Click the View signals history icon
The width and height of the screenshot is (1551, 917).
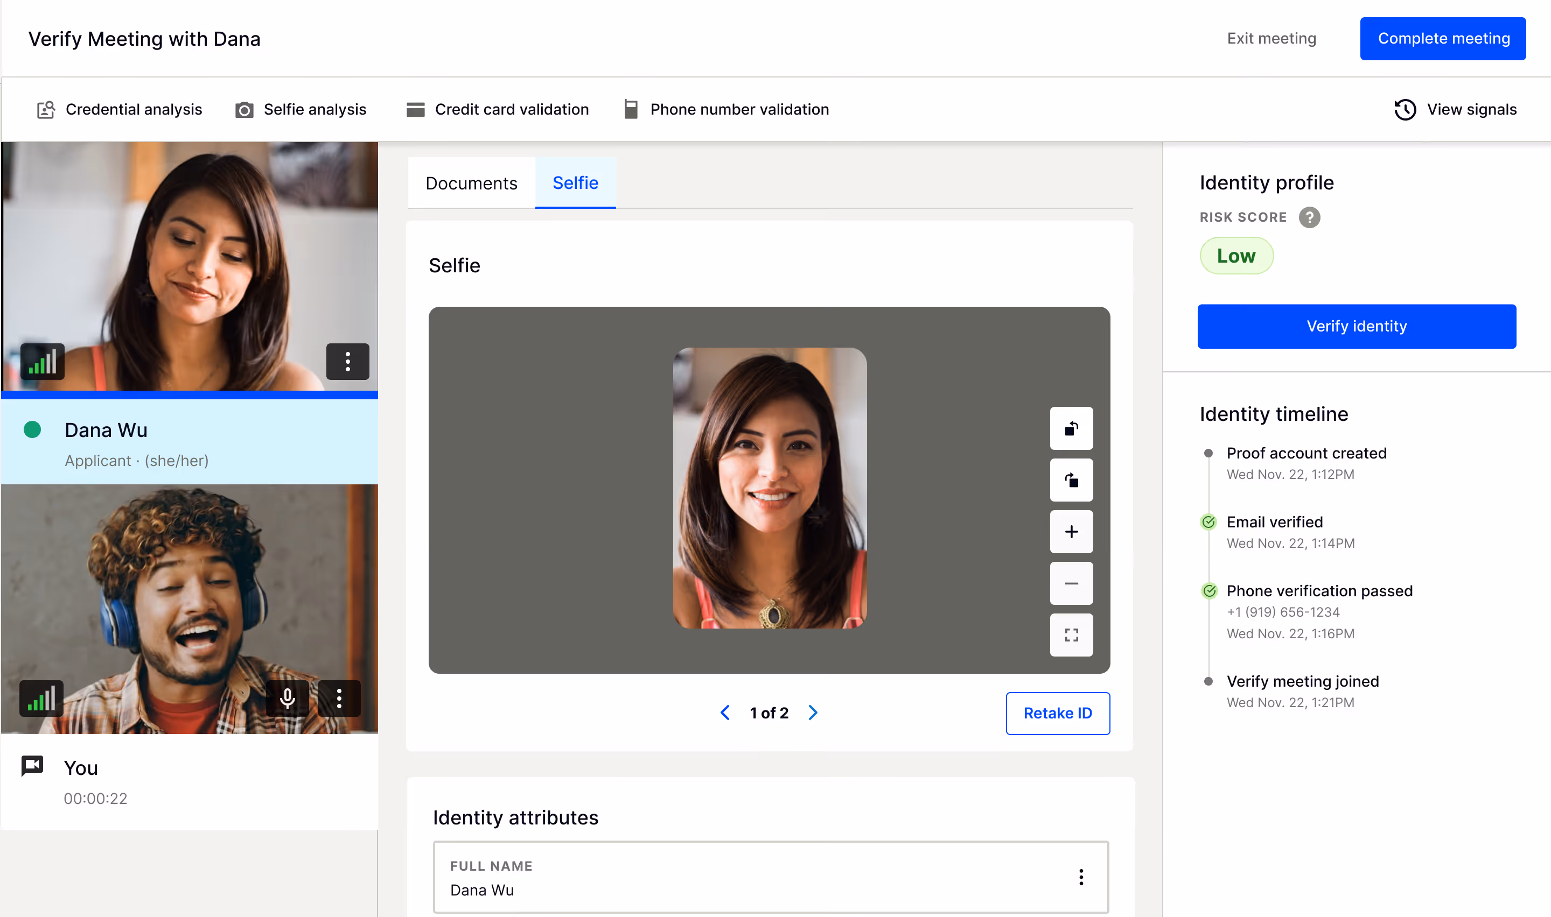tap(1405, 109)
